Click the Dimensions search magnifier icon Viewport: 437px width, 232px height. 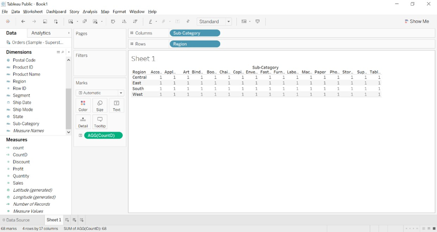click(63, 52)
